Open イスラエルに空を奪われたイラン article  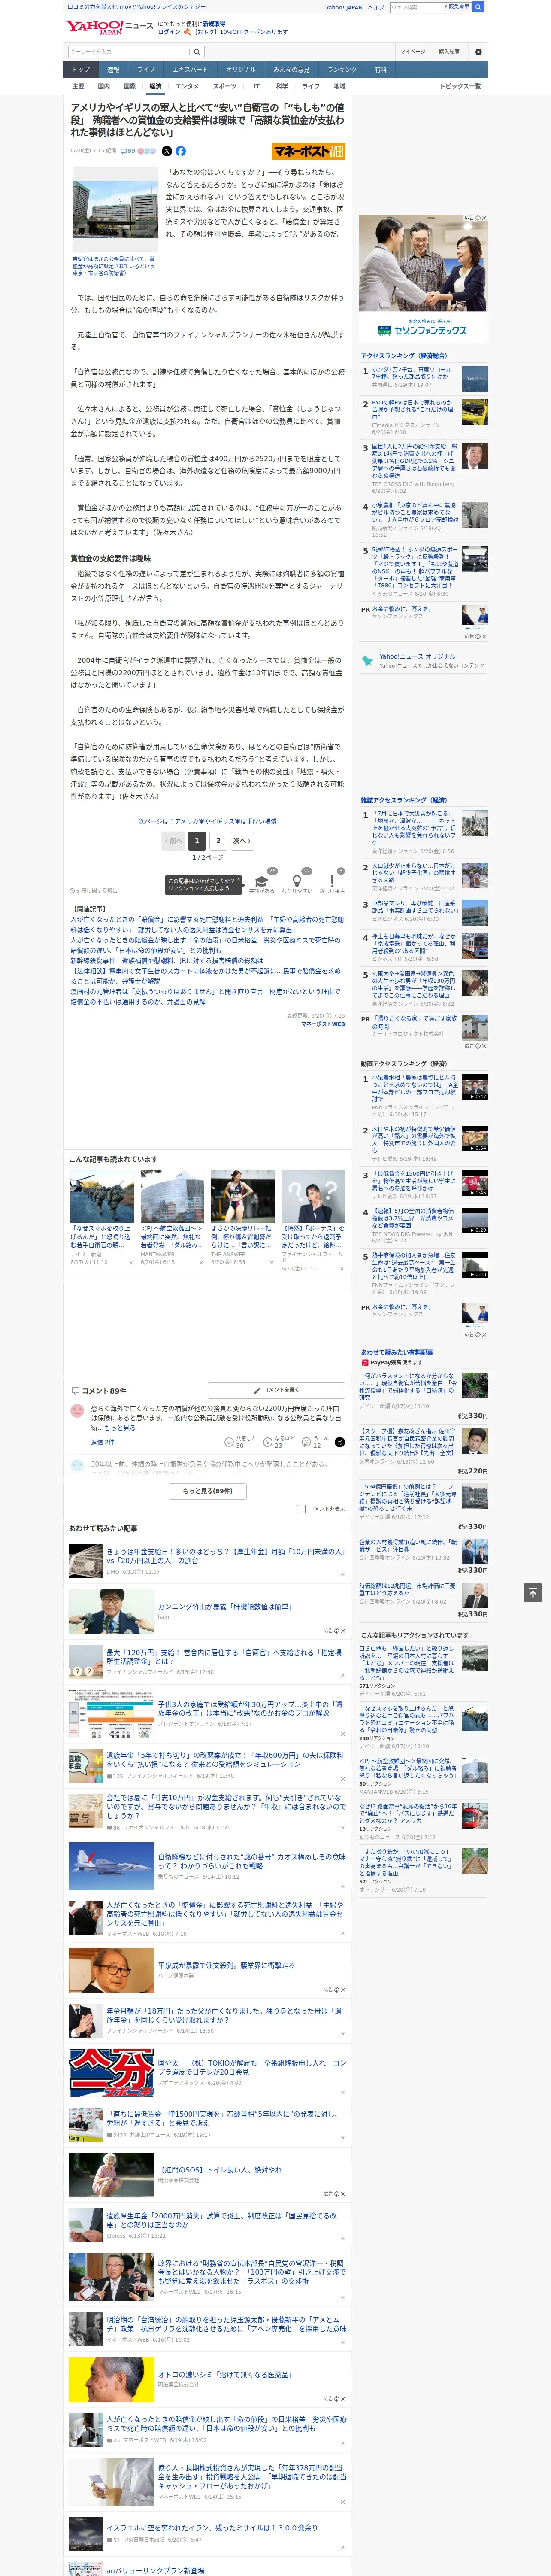click(x=212, y=2527)
